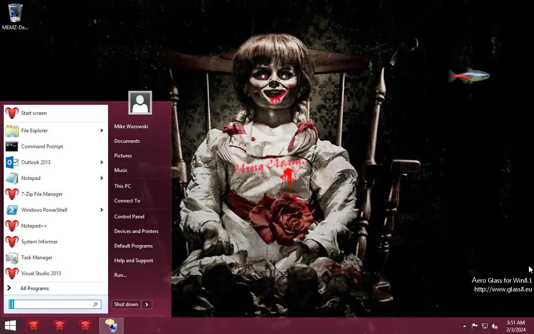The height and width of the screenshot is (334, 534).
Task: Click the Notepad++ icon
Action: (x=12, y=226)
